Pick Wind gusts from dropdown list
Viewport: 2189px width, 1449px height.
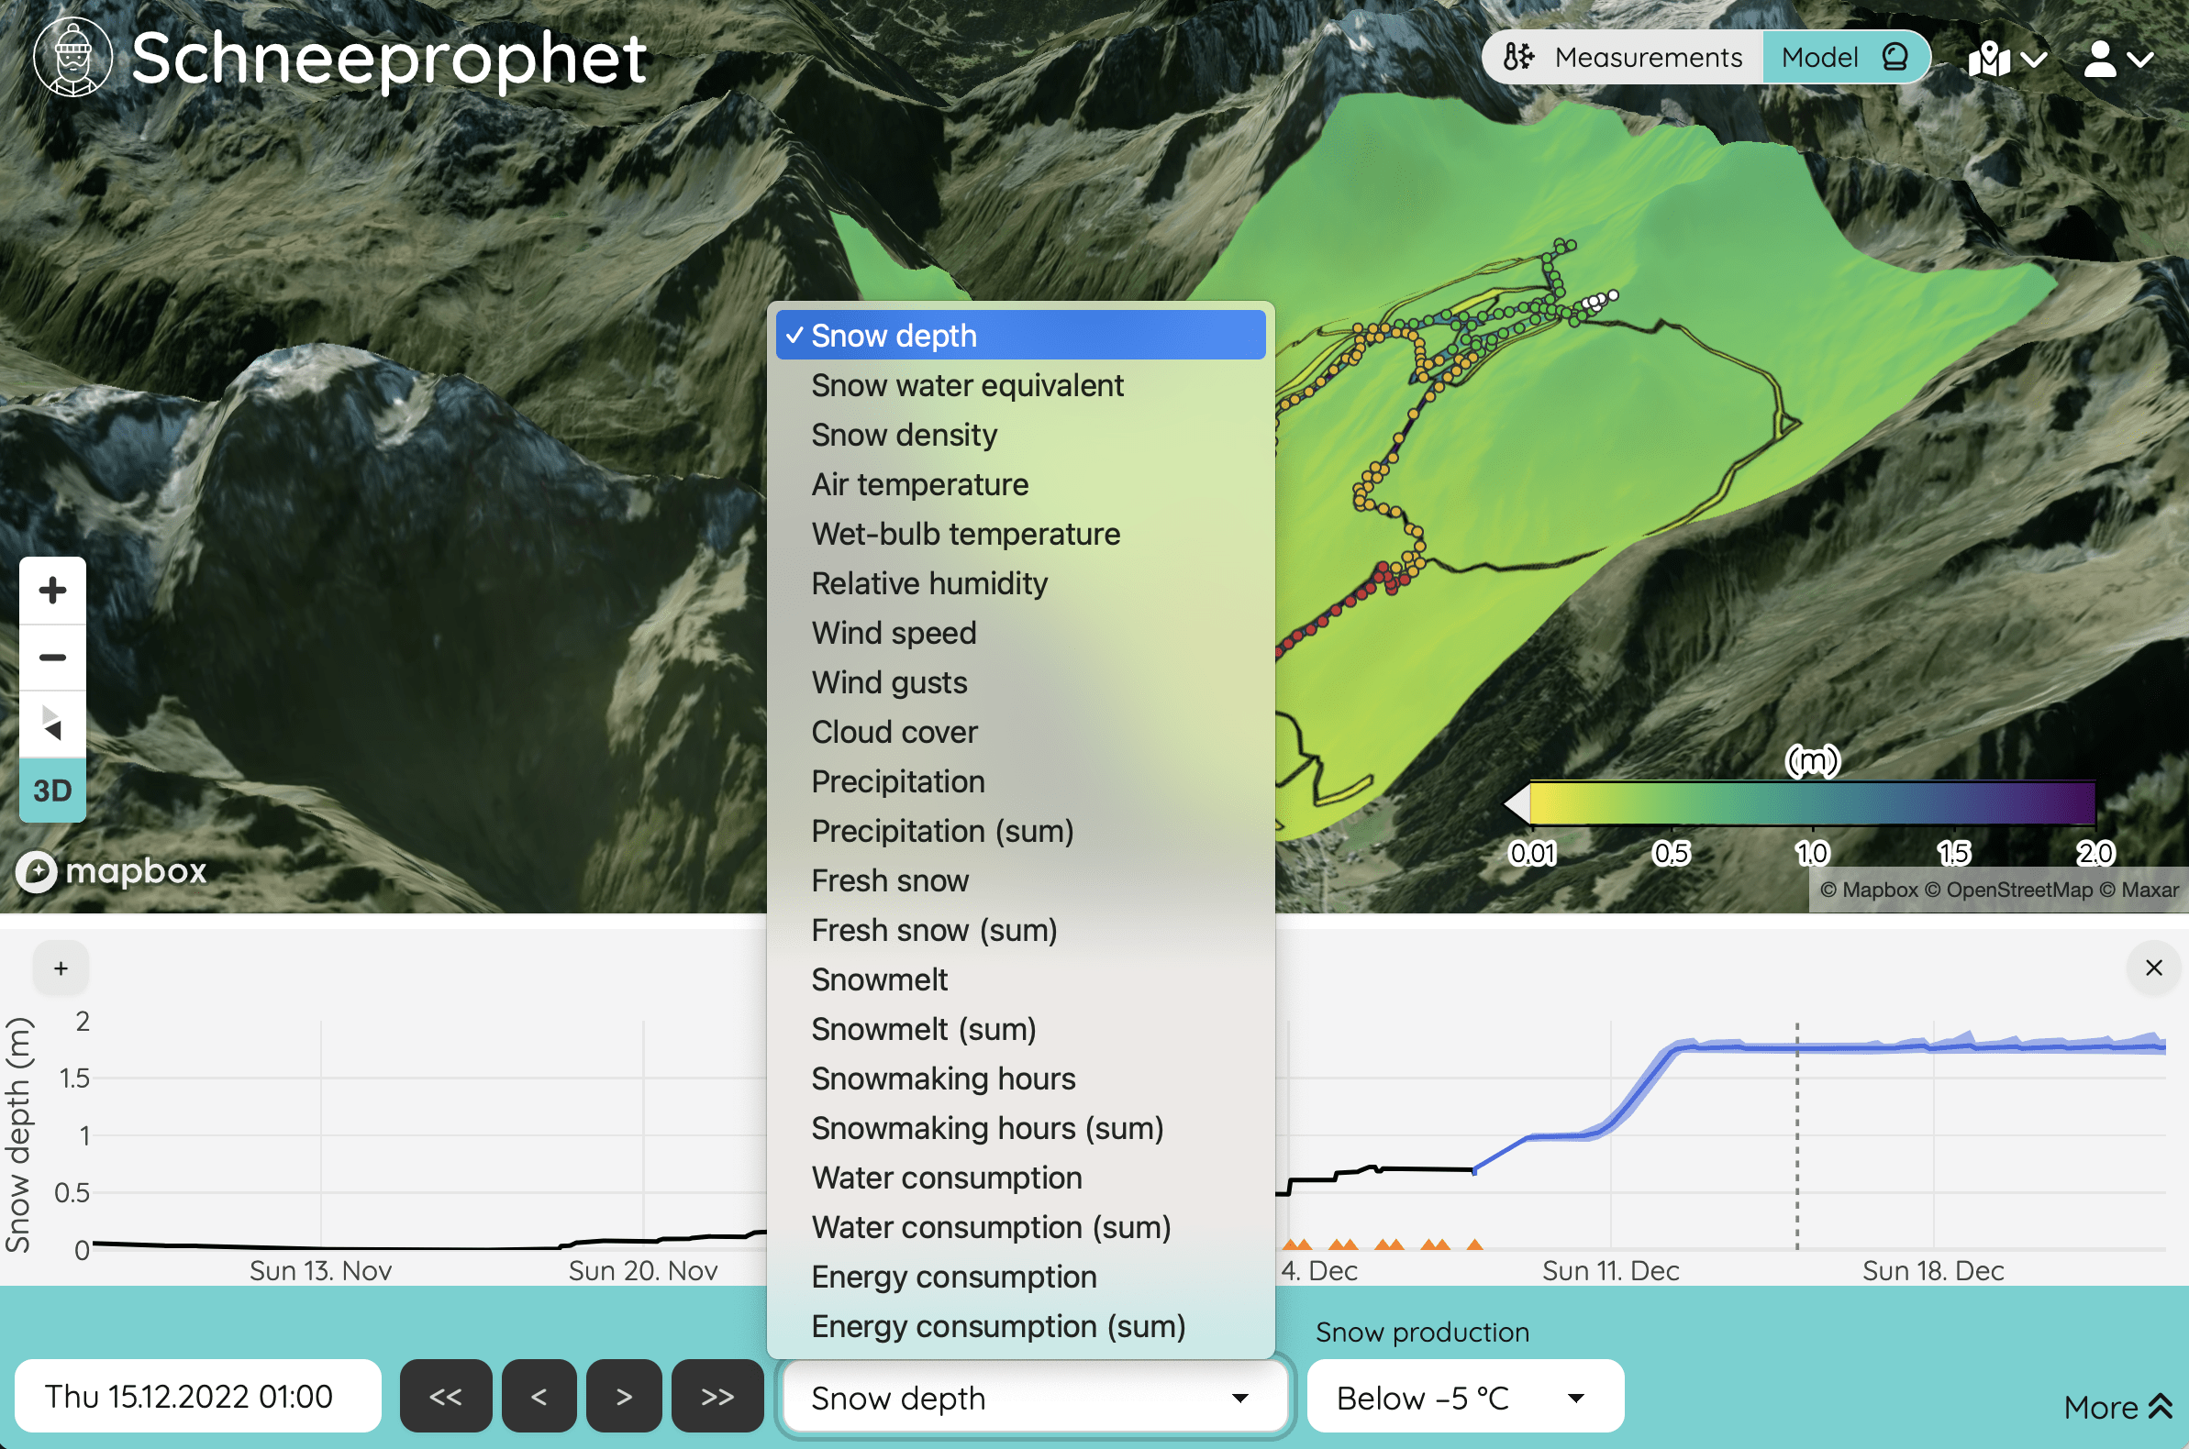[x=1020, y=682]
